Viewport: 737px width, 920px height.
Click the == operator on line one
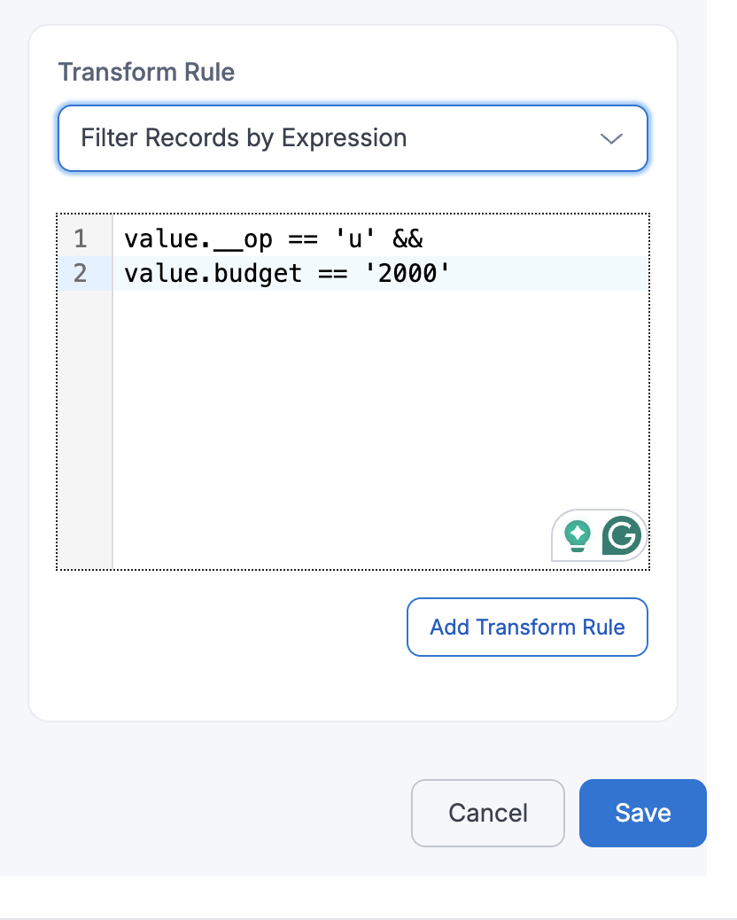[303, 239]
